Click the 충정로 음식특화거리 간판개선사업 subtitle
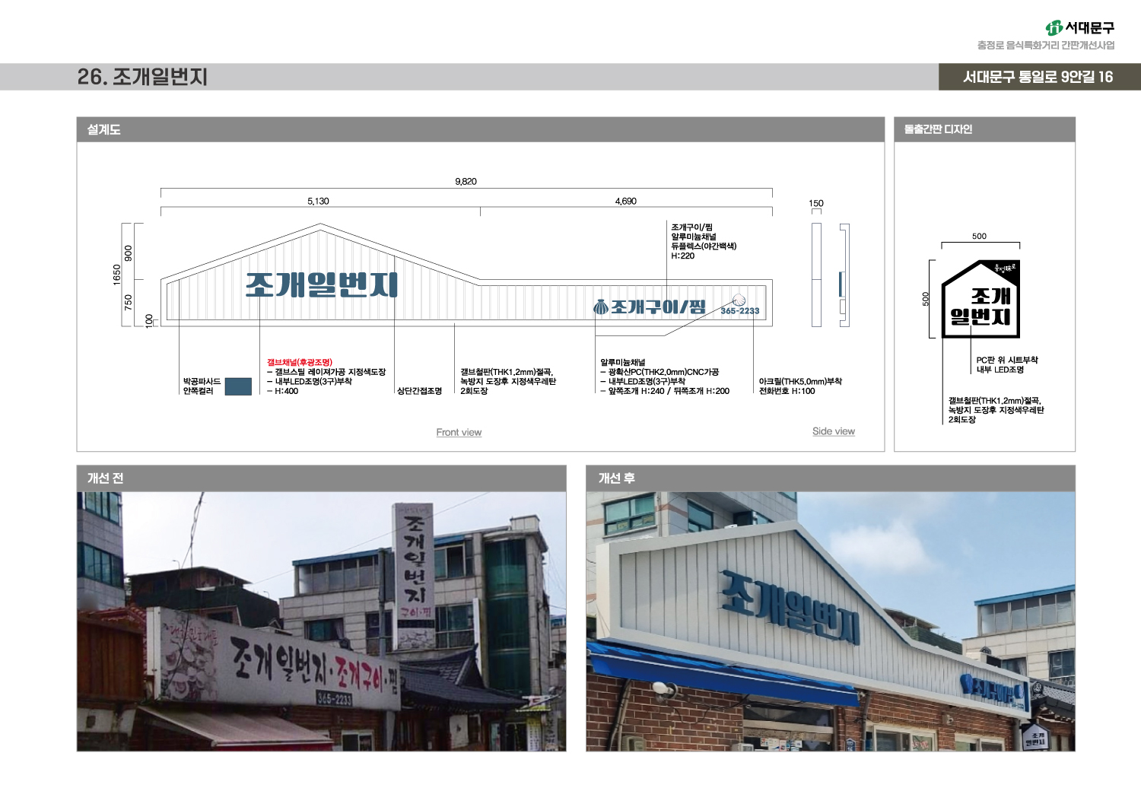1141x807 pixels. tap(1046, 46)
